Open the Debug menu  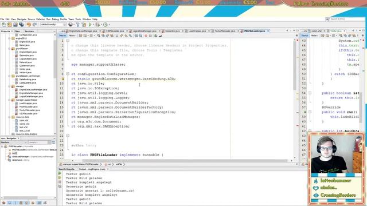click(x=55, y=19)
